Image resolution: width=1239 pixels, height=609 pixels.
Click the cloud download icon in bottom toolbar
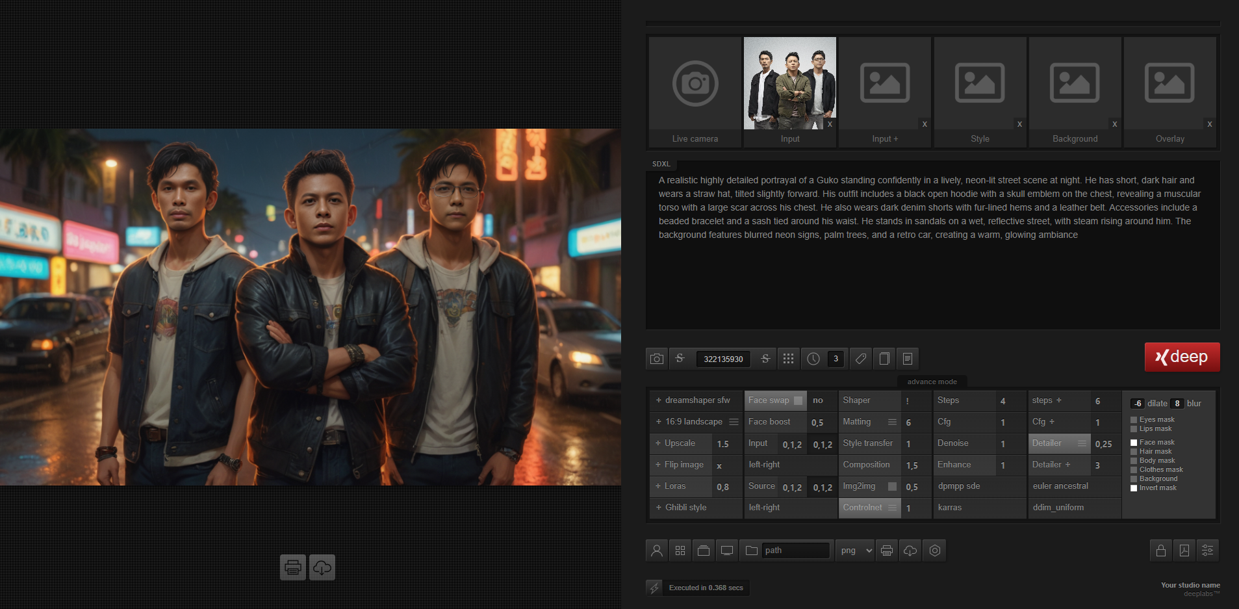(x=910, y=551)
